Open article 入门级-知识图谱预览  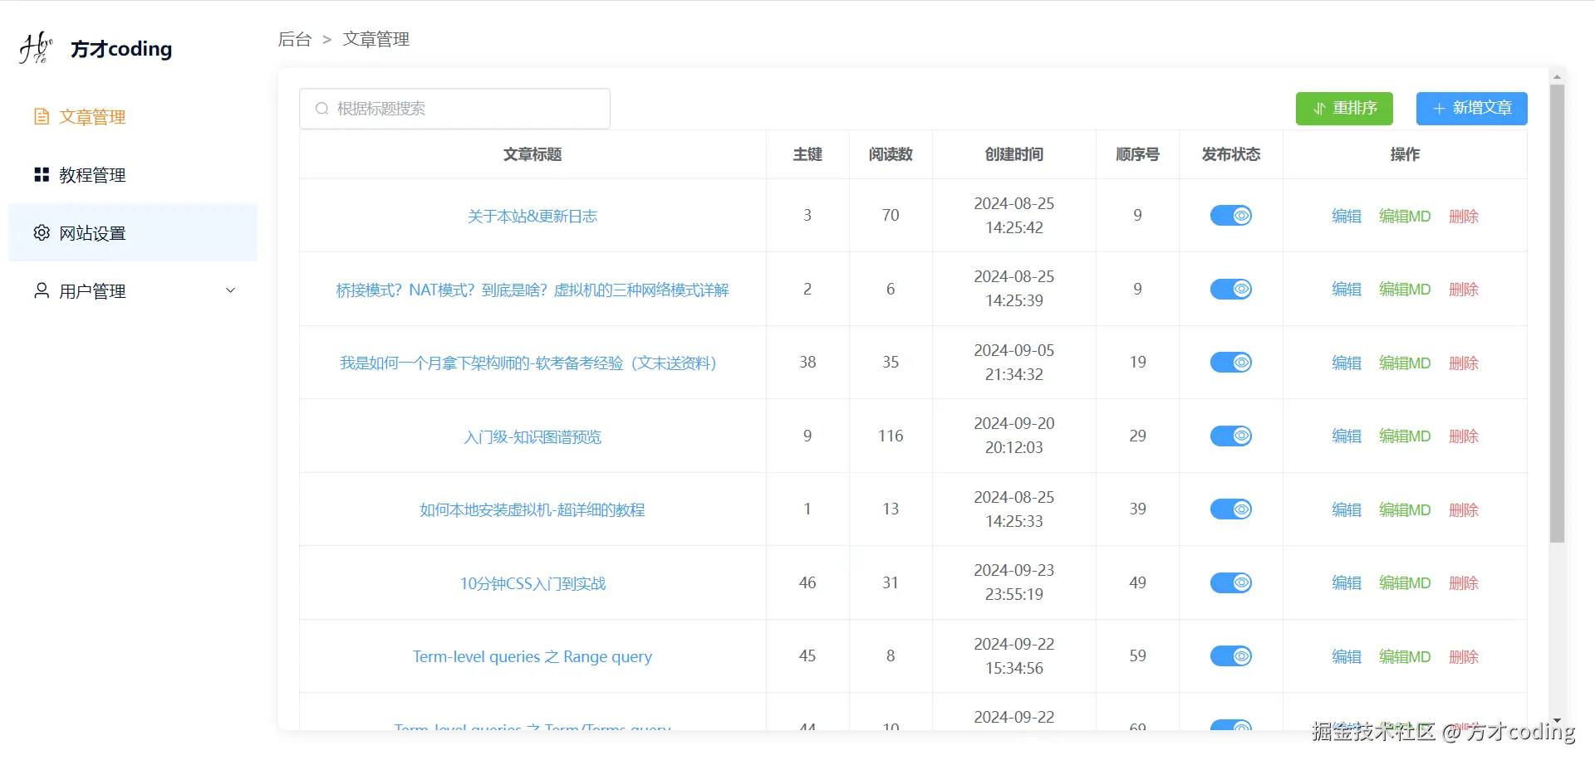[x=532, y=436]
